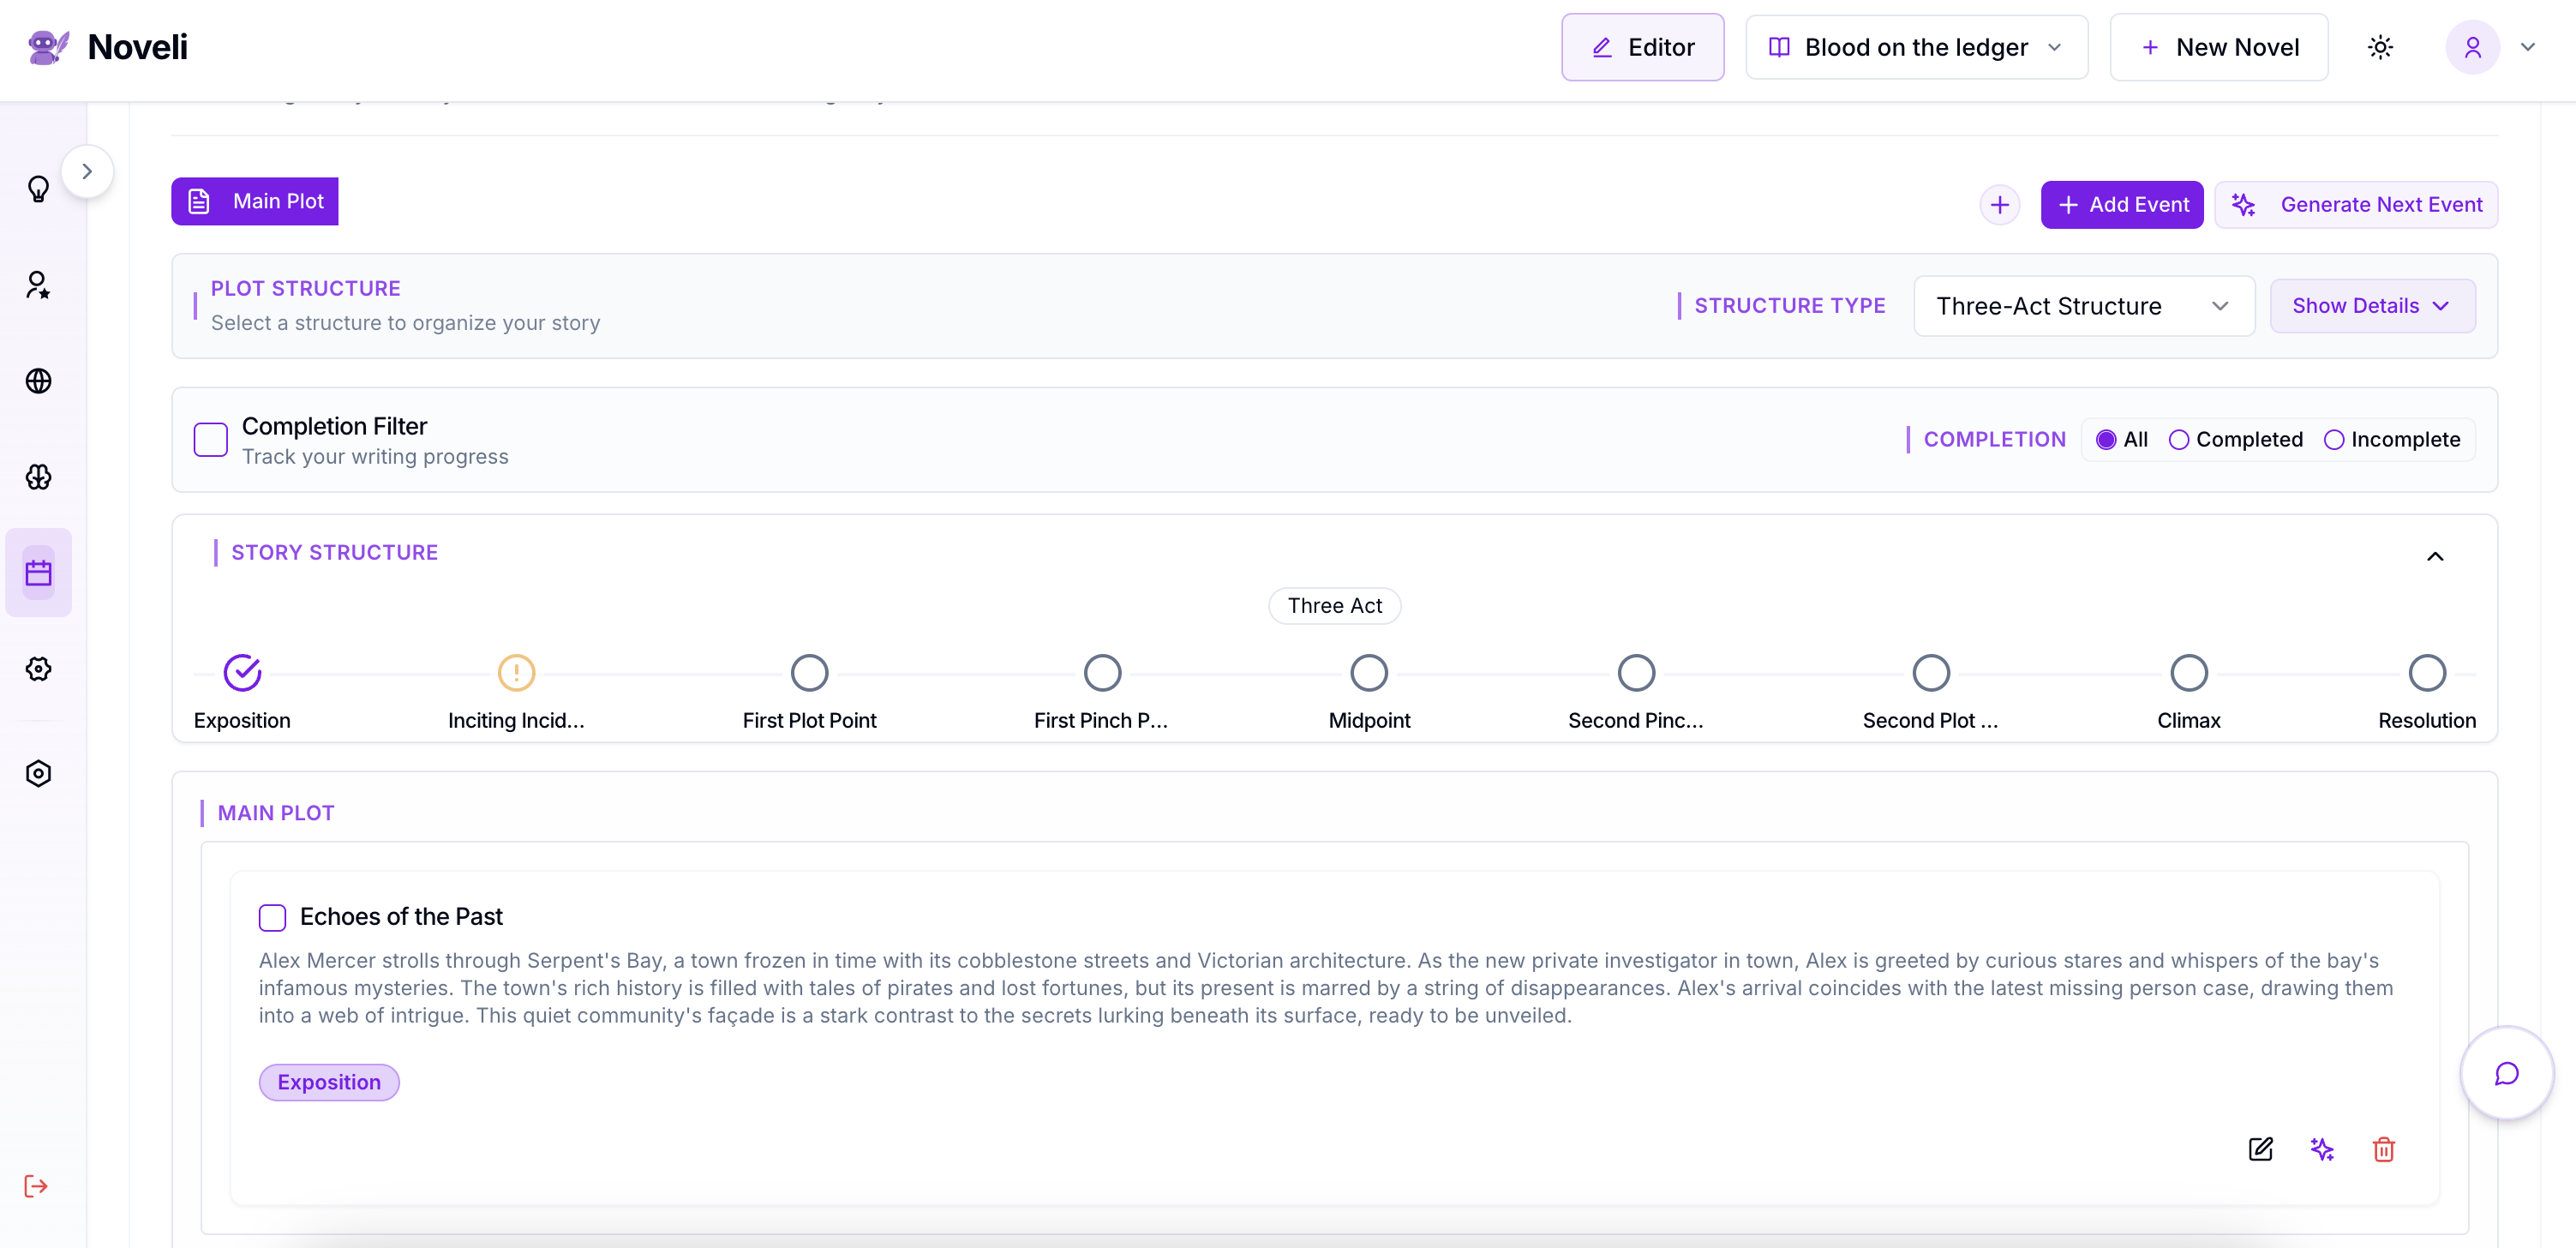The height and width of the screenshot is (1248, 2576).
Task: Delete Echoes of the Past event
Action: [2383, 1149]
